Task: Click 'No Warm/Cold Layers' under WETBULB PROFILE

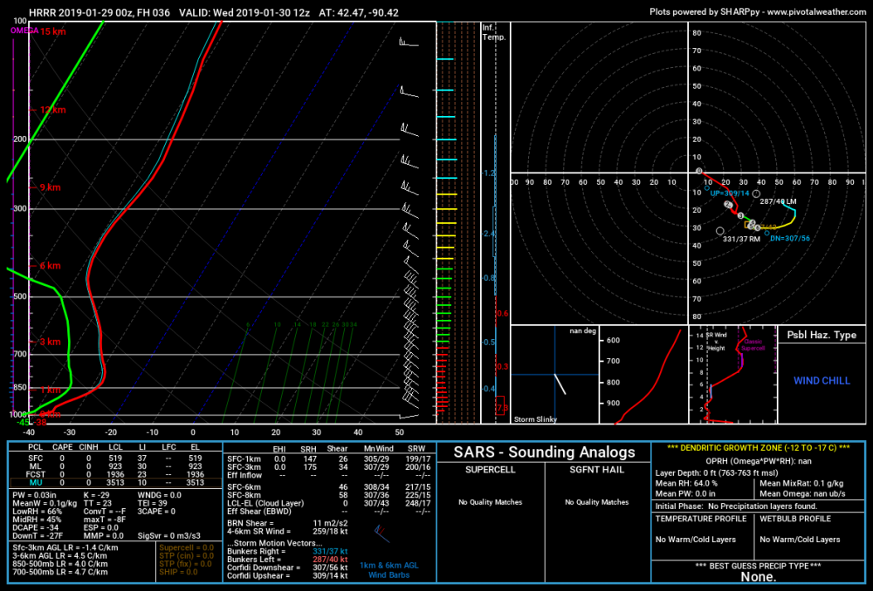Action: (x=800, y=540)
